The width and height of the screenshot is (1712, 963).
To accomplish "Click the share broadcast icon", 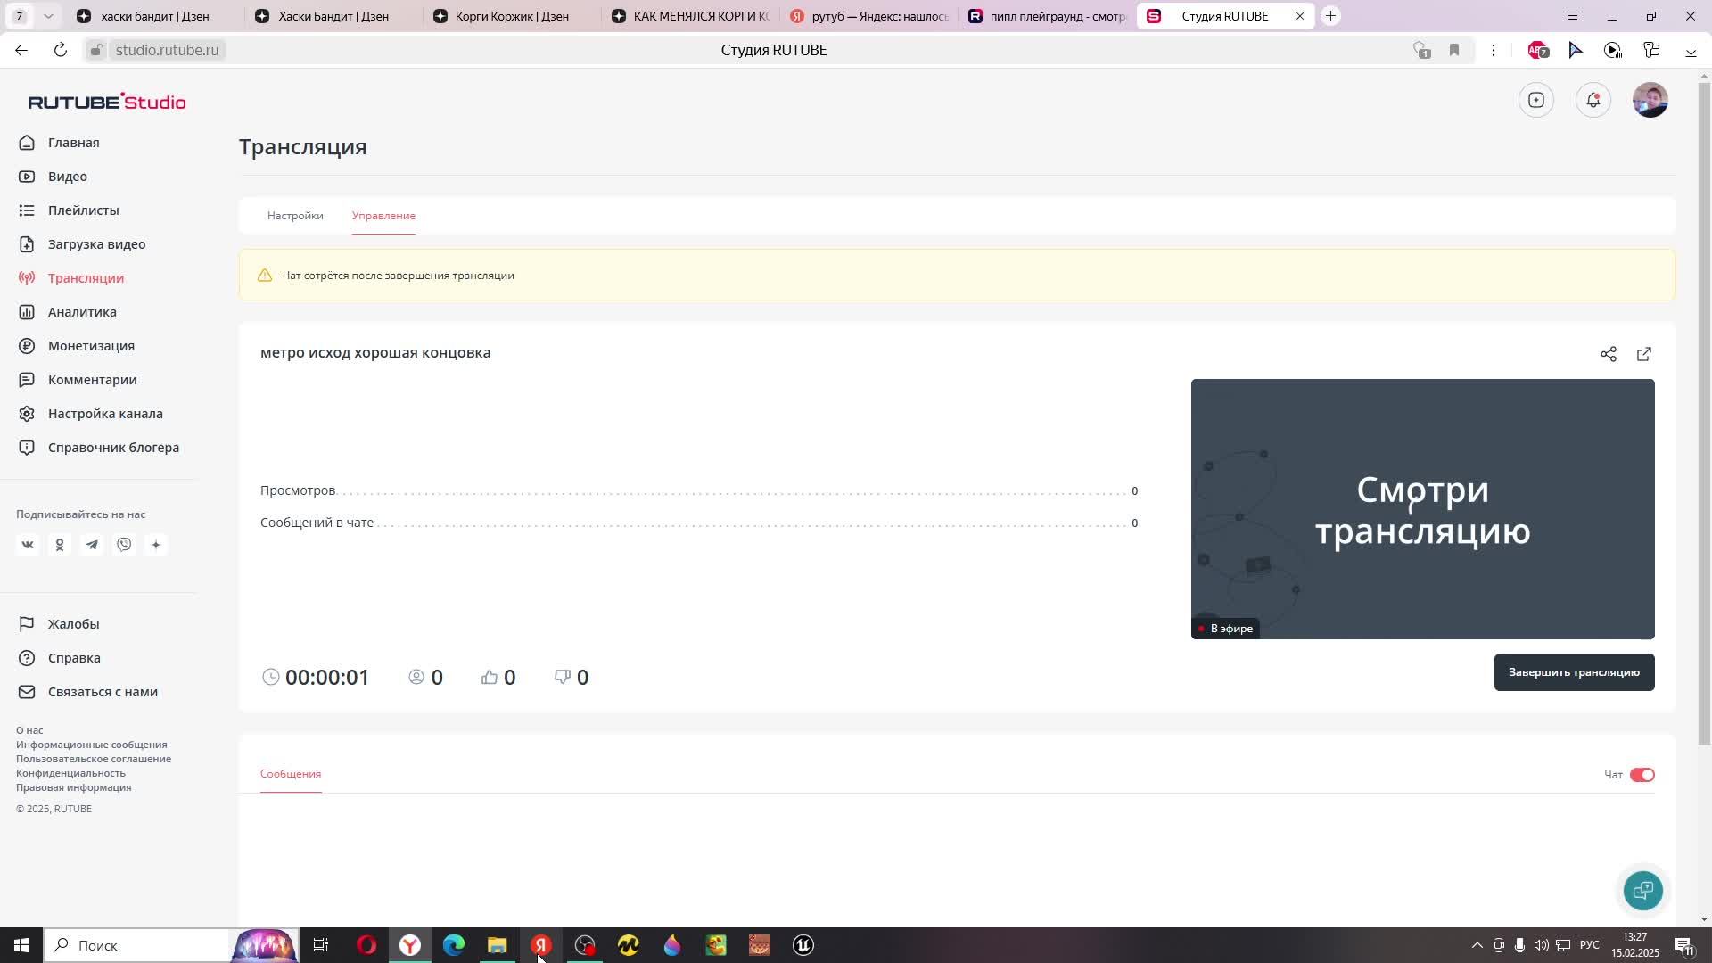I will click(x=1609, y=354).
